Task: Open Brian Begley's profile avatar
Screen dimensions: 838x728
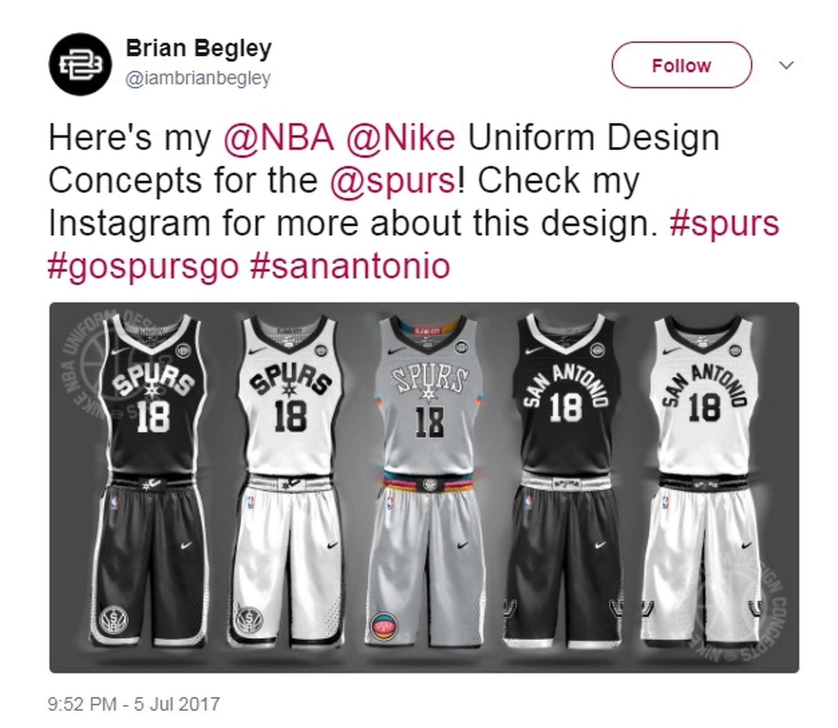Action: pyautogui.click(x=80, y=64)
